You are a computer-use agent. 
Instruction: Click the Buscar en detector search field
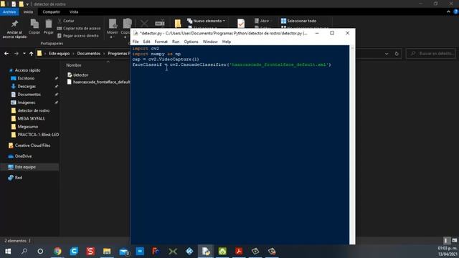[431, 54]
